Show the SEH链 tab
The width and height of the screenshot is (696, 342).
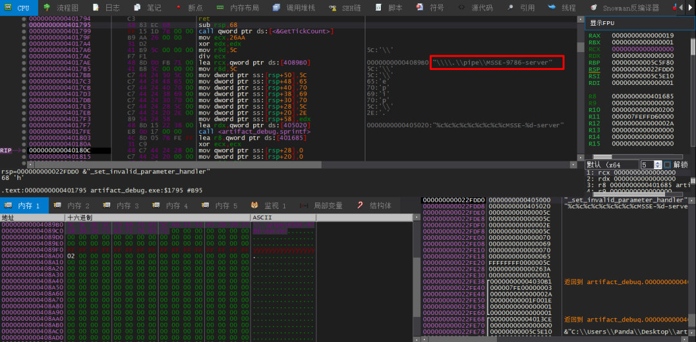349,8
